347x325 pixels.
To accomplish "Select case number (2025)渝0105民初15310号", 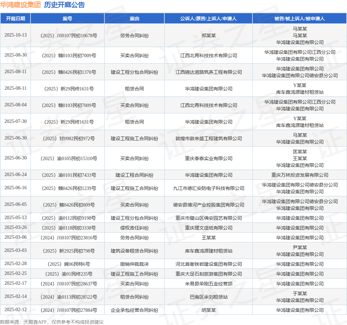I will tap(69, 158).
